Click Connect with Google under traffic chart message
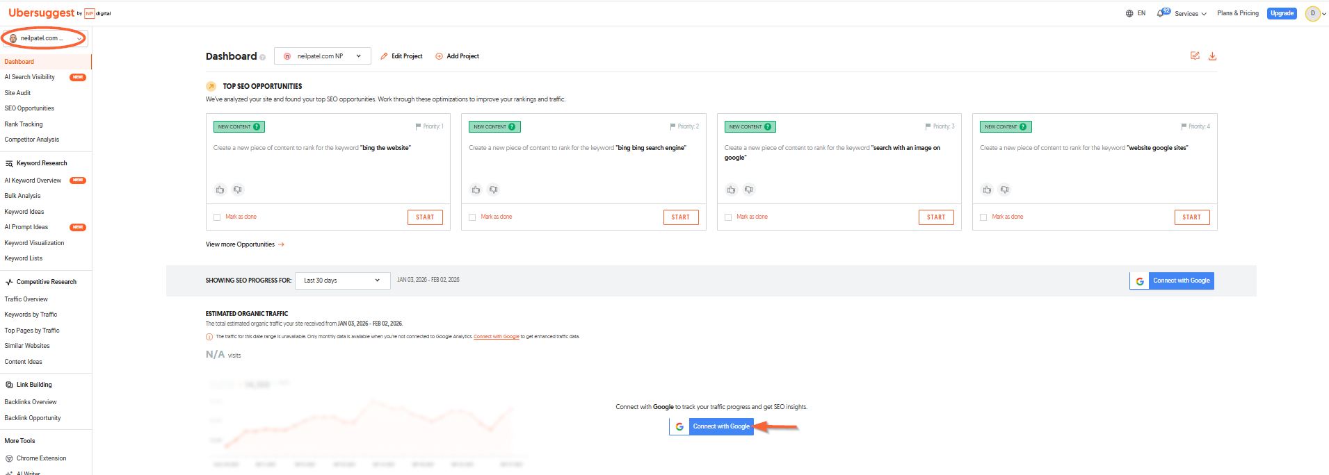 coord(711,426)
